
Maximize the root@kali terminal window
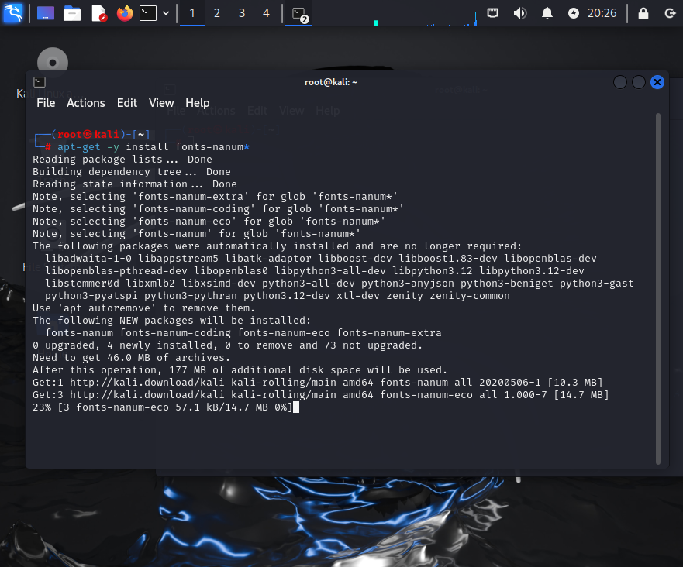click(639, 82)
